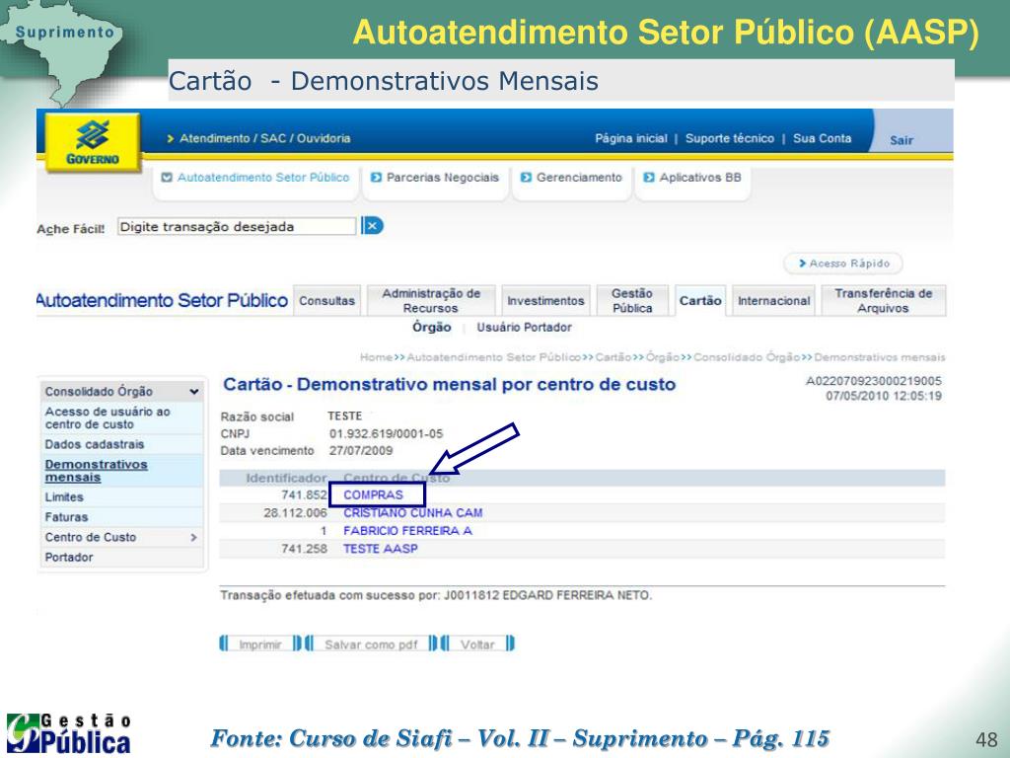Click the Home breadcrumb link

376,357
